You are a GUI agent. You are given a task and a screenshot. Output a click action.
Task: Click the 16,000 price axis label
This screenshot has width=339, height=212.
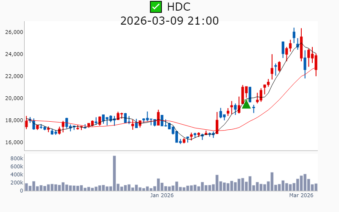point(14,142)
